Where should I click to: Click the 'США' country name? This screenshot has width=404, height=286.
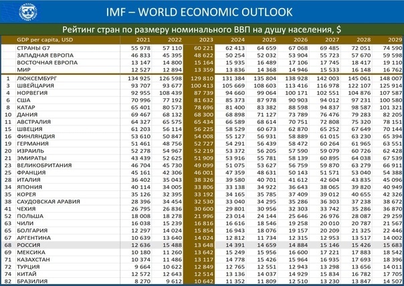pyautogui.click(x=23, y=100)
